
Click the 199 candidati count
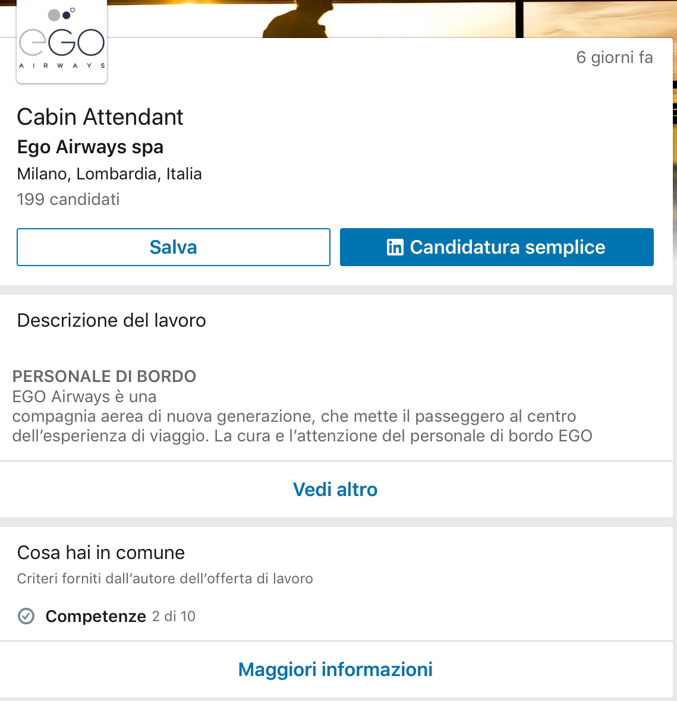68,200
